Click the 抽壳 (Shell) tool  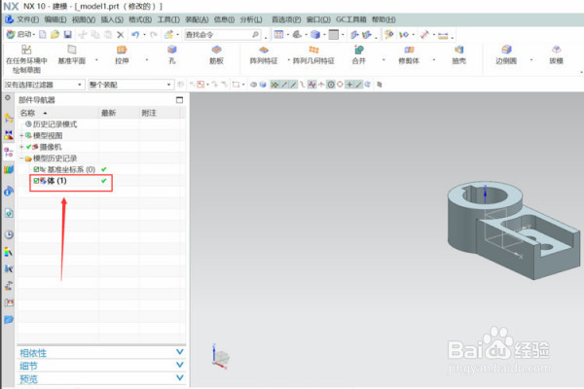[458, 54]
